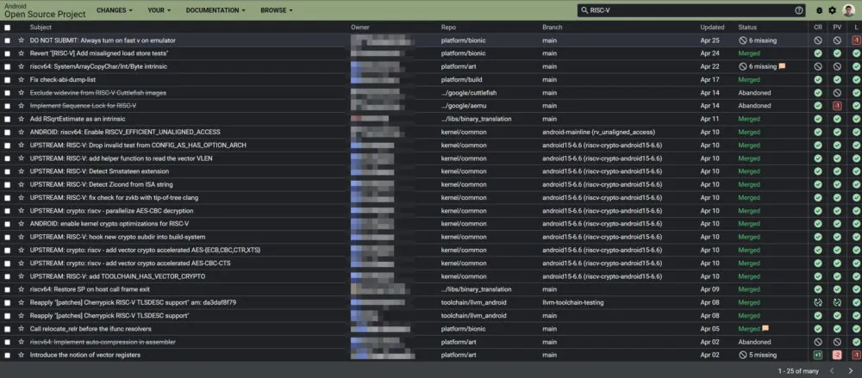Click '5 missing' status on vector registers row

pos(758,355)
